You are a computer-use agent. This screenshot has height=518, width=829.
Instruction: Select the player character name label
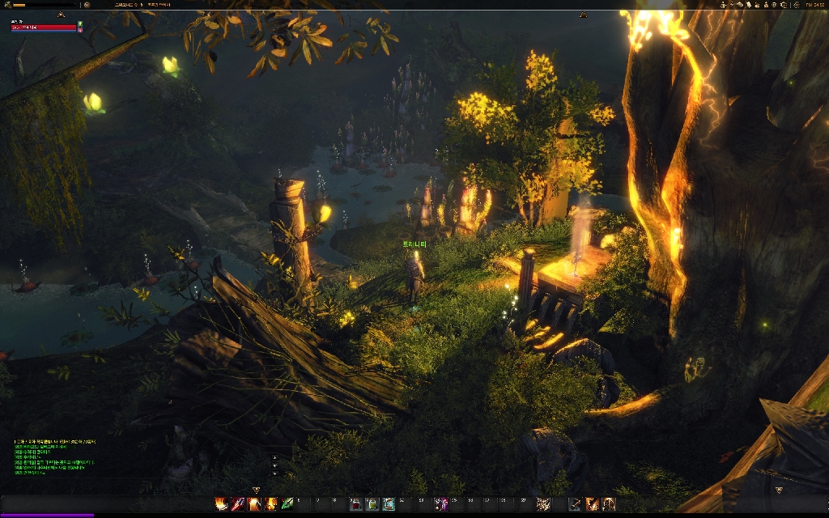(x=414, y=244)
